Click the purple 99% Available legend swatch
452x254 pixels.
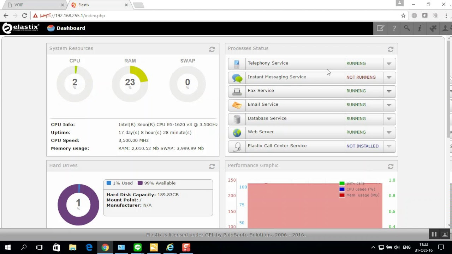140,183
